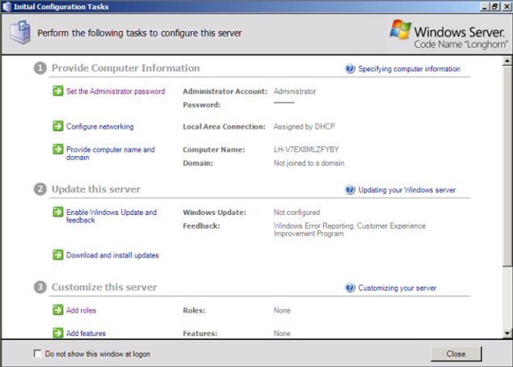Click the Not joined to a domain text
Screen dimensions: 513x367
(x=309, y=163)
